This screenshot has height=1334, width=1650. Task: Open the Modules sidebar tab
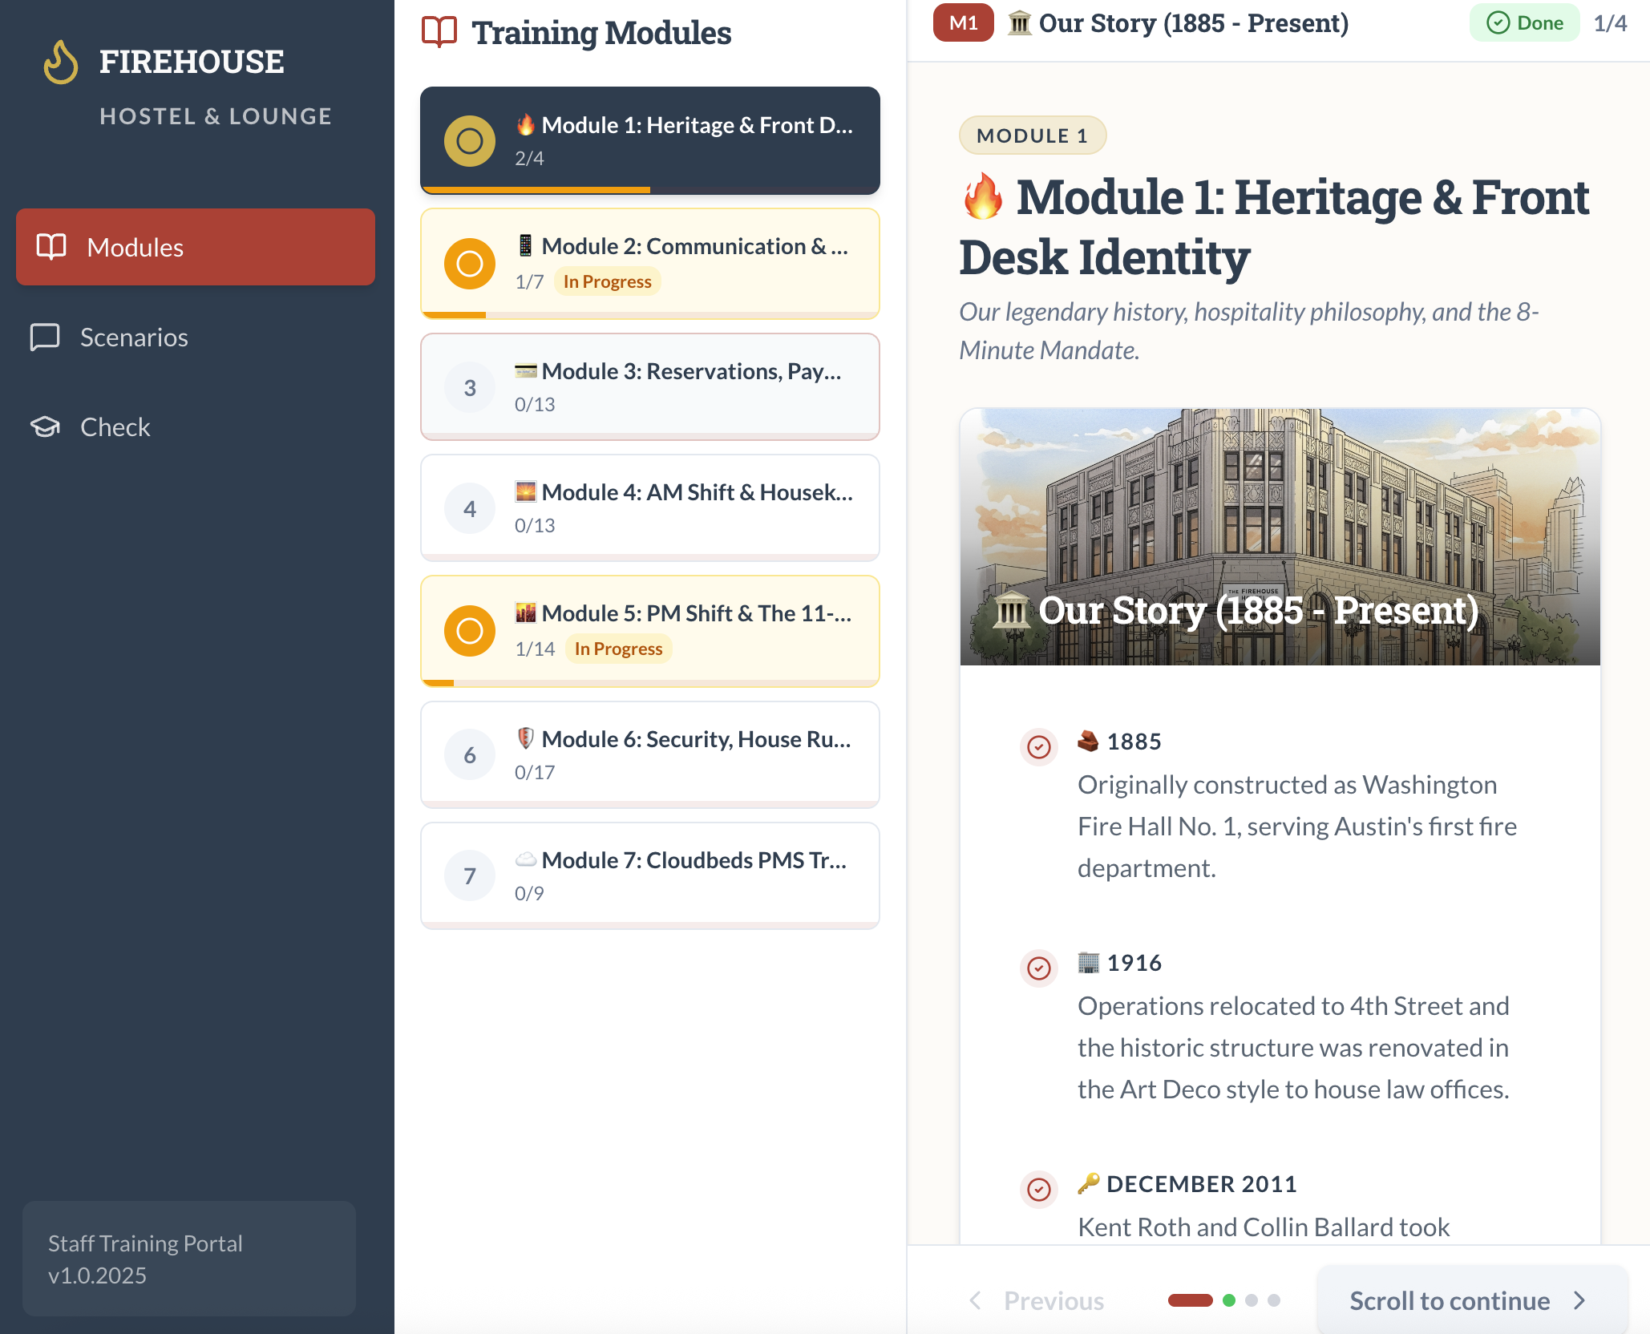[x=195, y=247]
